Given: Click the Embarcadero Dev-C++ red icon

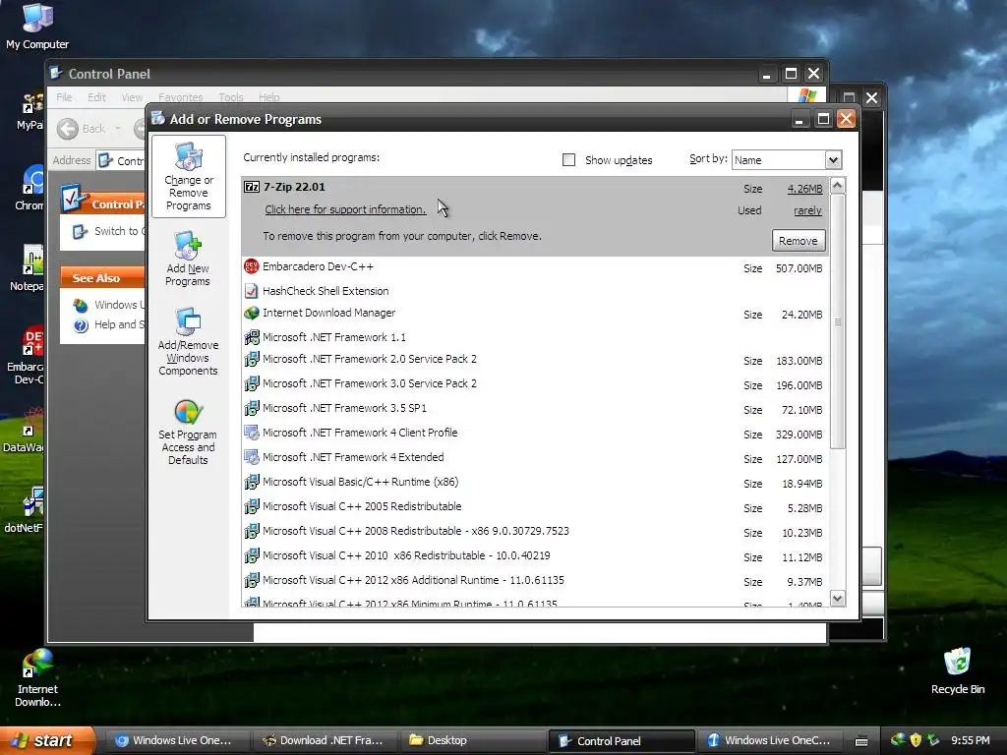Looking at the screenshot, I should click(252, 266).
